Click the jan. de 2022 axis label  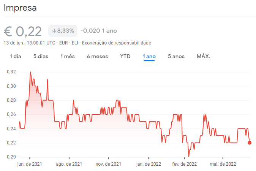click(149, 164)
